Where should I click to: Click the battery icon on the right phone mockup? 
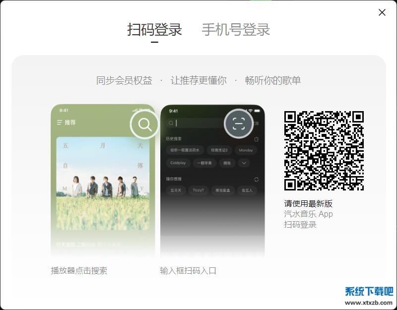pyautogui.click(x=258, y=110)
